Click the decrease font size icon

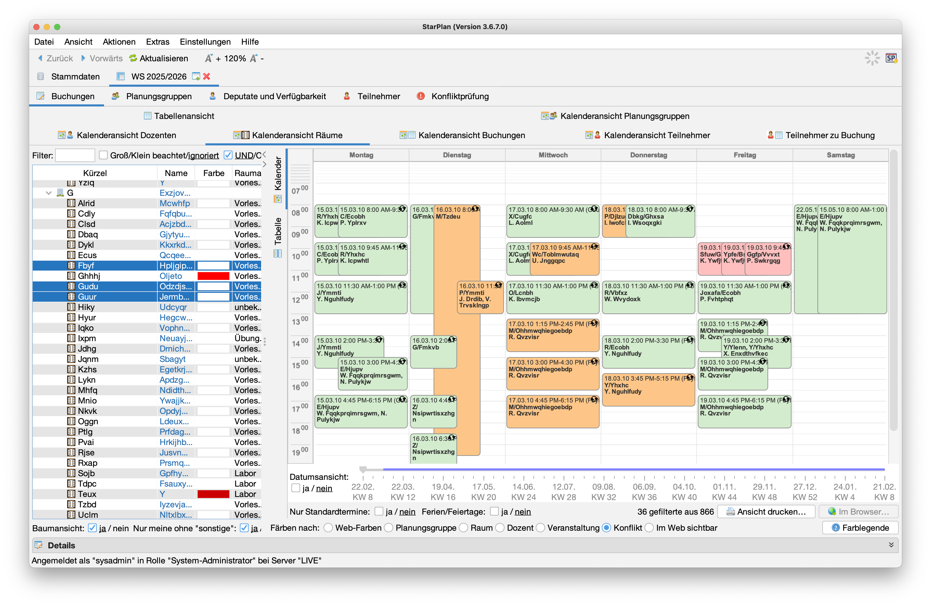coord(254,58)
